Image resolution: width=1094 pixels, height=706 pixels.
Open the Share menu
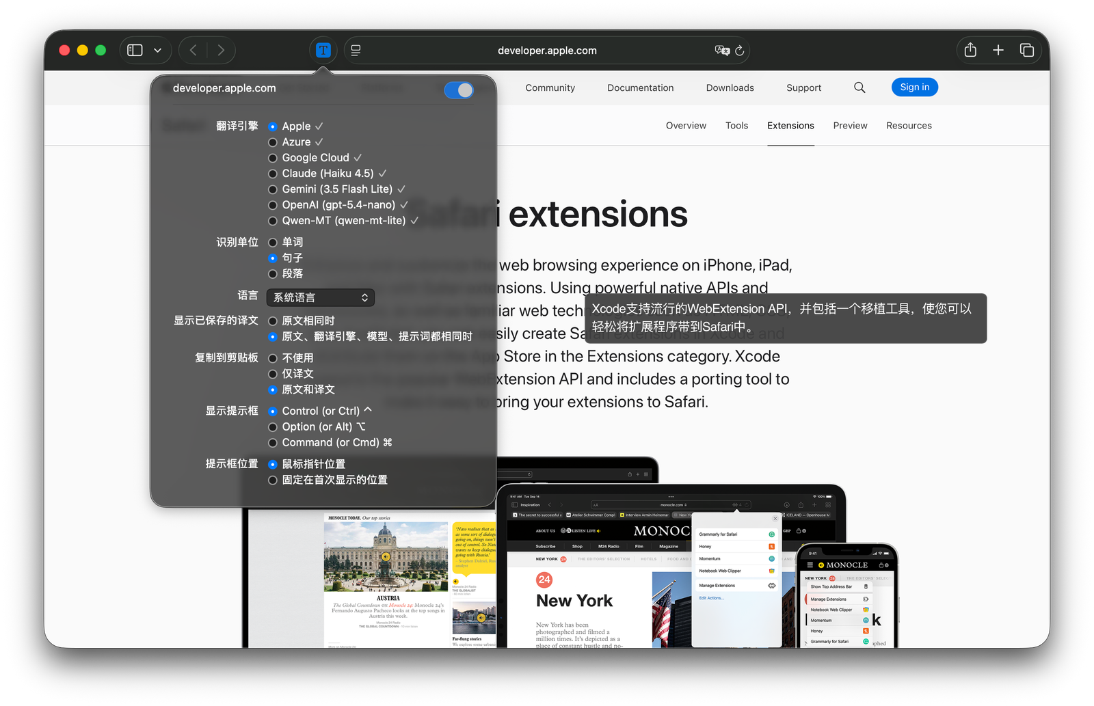click(x=970, y=50)
